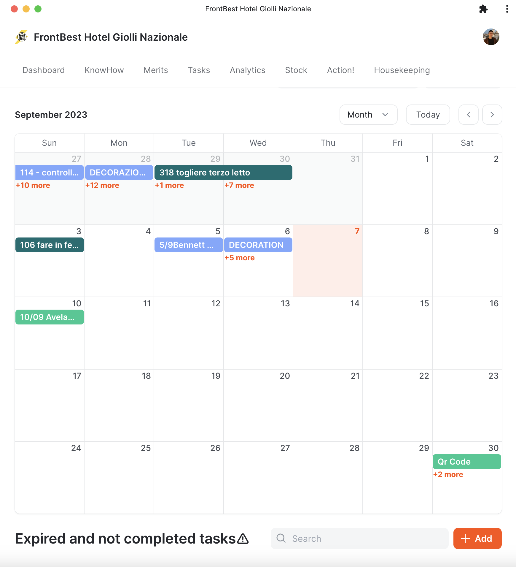
Task: Jump to Today in the calendar
Action: point(428,115)
